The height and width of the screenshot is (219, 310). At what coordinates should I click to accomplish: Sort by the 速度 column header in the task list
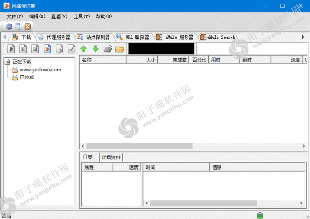287,60
